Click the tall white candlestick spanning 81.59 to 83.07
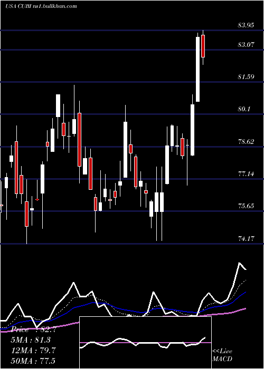Screen dimensions: 264x369 click(x=198, y=69)
